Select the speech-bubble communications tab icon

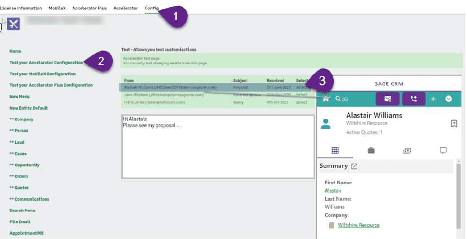pyautogui.click(x=443, y=150)
